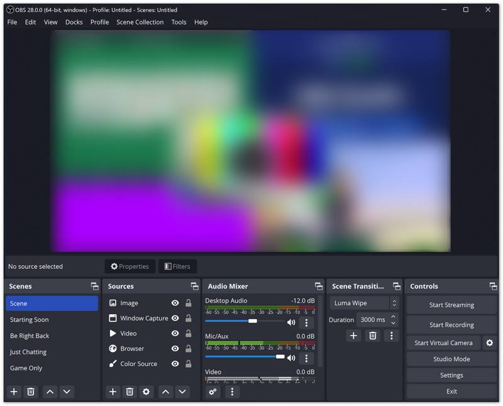Mute Desktop Audio speaker icon

[x=291, y=322]
